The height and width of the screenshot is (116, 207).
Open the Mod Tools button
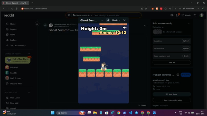click(186, 75)
